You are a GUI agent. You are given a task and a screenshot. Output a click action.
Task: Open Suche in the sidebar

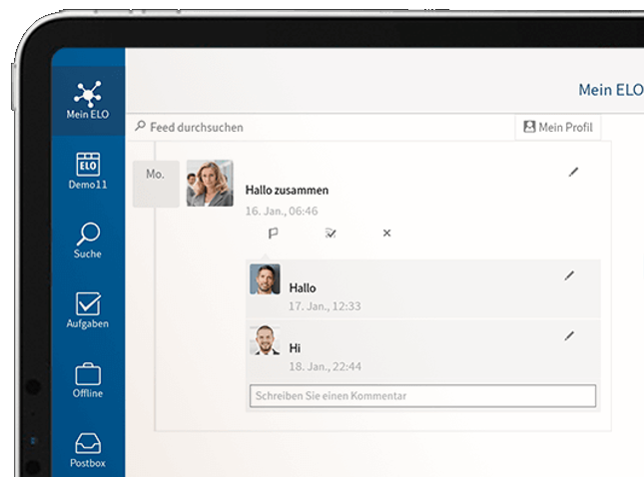pos(88,240)
